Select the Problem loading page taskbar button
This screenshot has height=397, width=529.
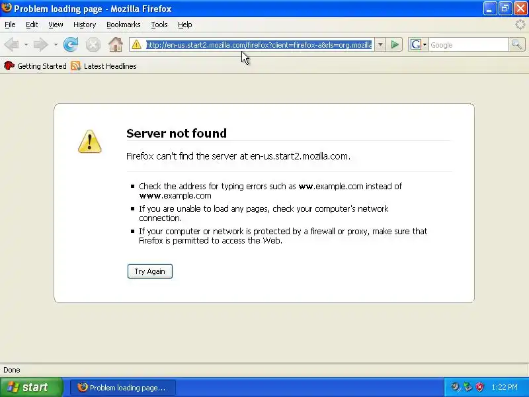click(x=123, y=387)
